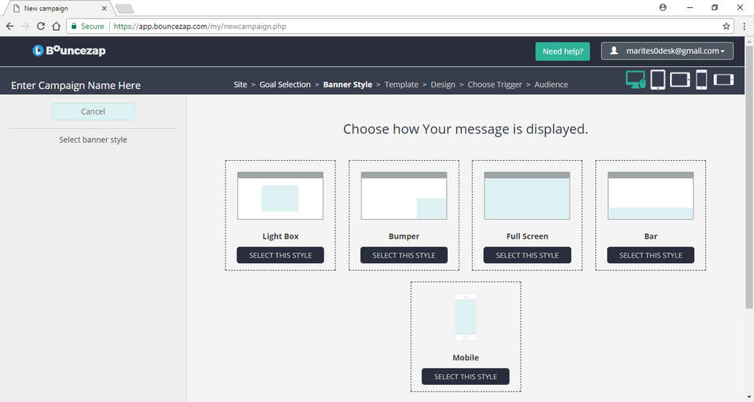Select the Full Screen style
The width and height of the screenshot is (754, 402).
(x=527, y=255)
